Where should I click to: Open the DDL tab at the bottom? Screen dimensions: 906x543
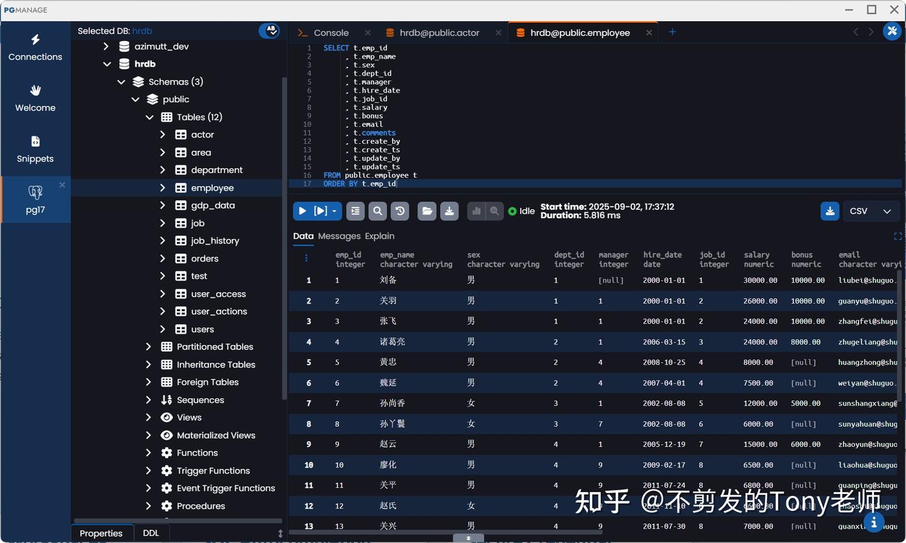click(151, 532)
